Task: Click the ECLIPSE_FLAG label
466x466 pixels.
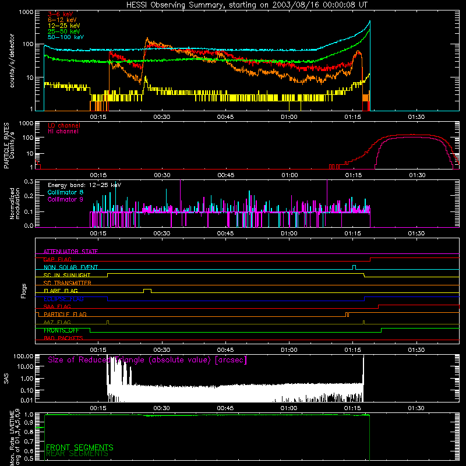Action: pyautogui.click(x=63, y=299)
